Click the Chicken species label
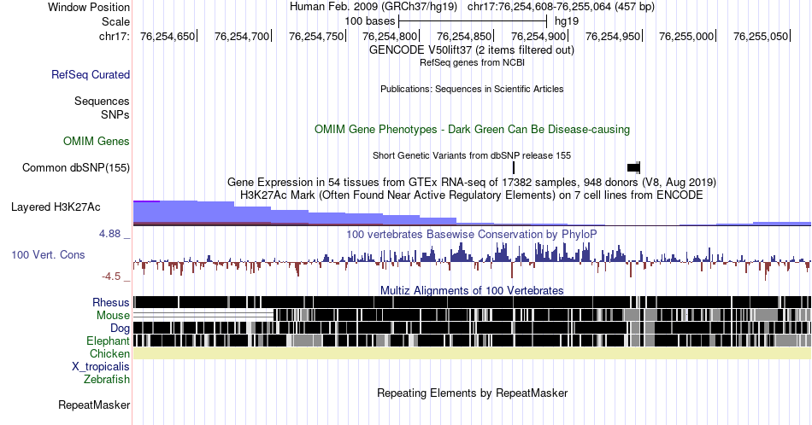The image size is (812, 425). point(109,353)
